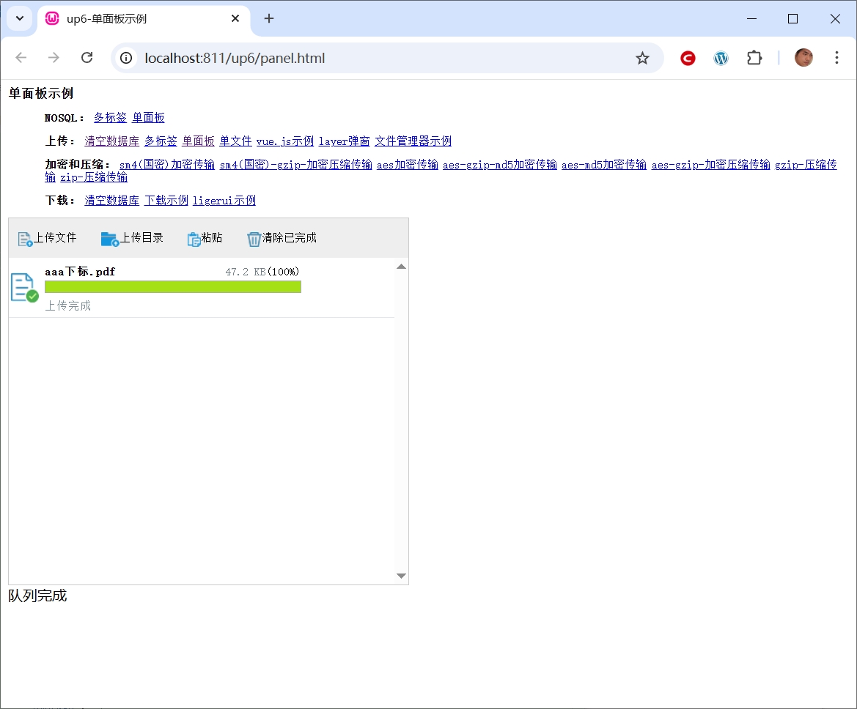
Task: Click upload list scroll down arrow
Action: (401, 576)
